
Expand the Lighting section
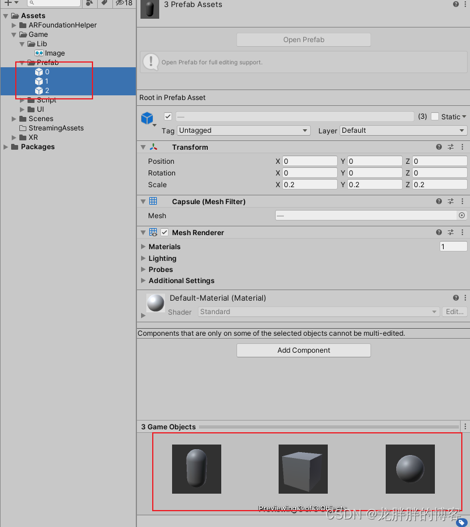143,259
